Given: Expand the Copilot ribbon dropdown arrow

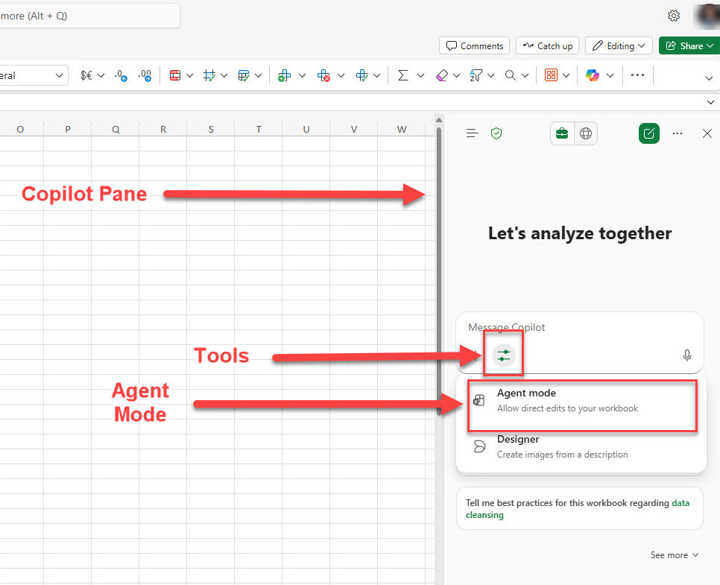Looking at the screenshot, I should (610, 75).
